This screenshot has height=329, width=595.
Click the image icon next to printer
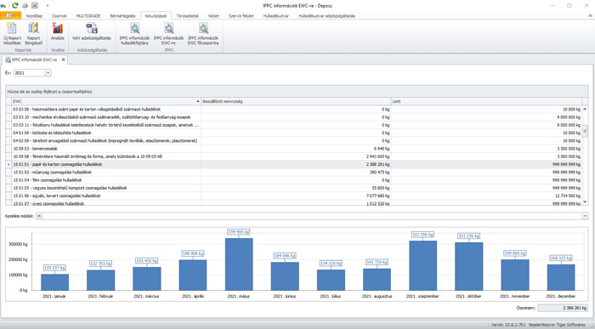pyautogui.click(x=35, y=5)
